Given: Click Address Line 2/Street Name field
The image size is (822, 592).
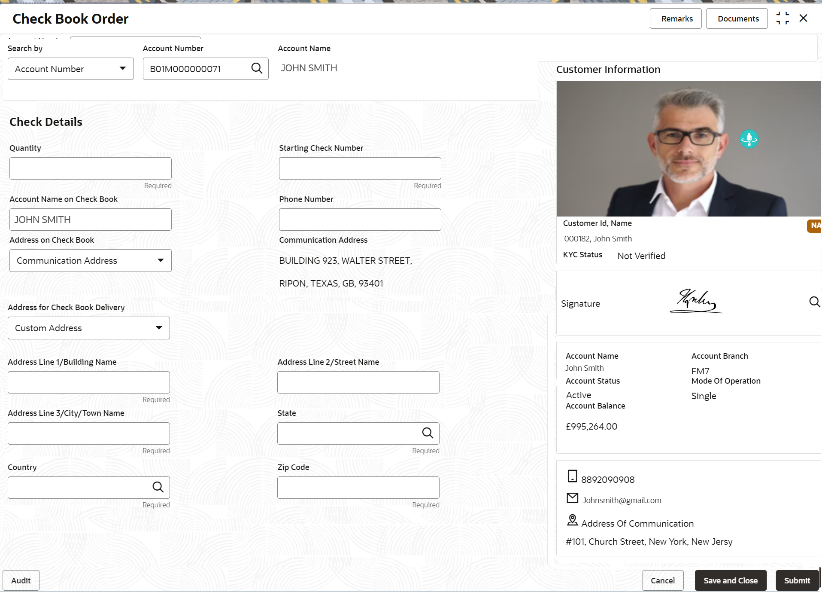Looking at the screenshot, I should (358, 382).
